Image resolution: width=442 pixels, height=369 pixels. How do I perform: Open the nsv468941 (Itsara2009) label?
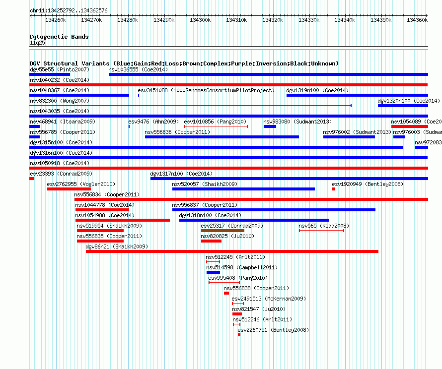[63, 122]
